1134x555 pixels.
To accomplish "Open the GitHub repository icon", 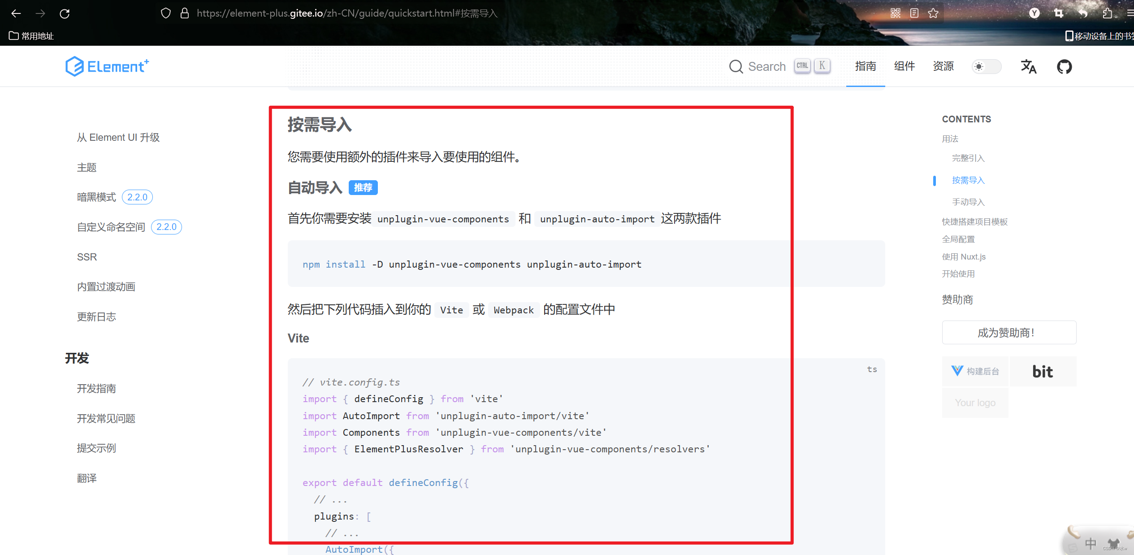I will pos(1065,66).
